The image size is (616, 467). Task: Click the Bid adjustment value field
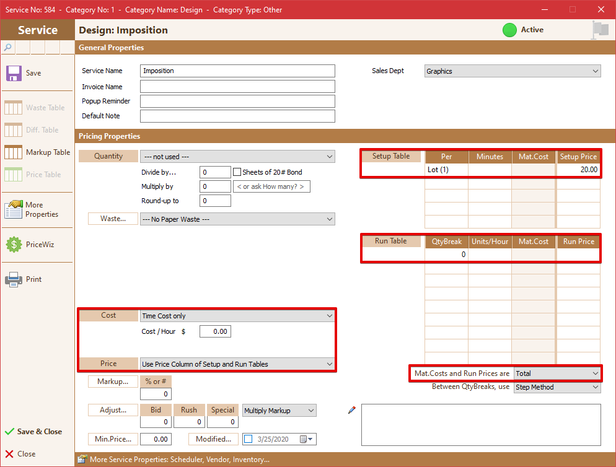(x=156, y=422)
